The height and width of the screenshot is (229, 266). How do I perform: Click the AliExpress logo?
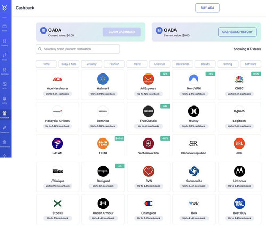pyautogui.click(x=148, y=79)
